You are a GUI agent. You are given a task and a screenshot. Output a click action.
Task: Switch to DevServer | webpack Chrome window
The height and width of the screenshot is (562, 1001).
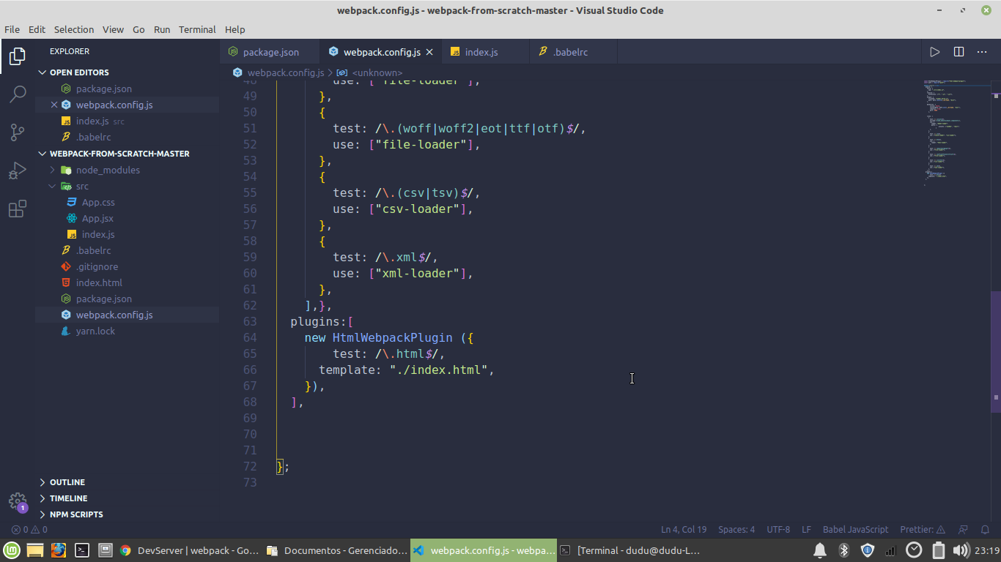189,550
